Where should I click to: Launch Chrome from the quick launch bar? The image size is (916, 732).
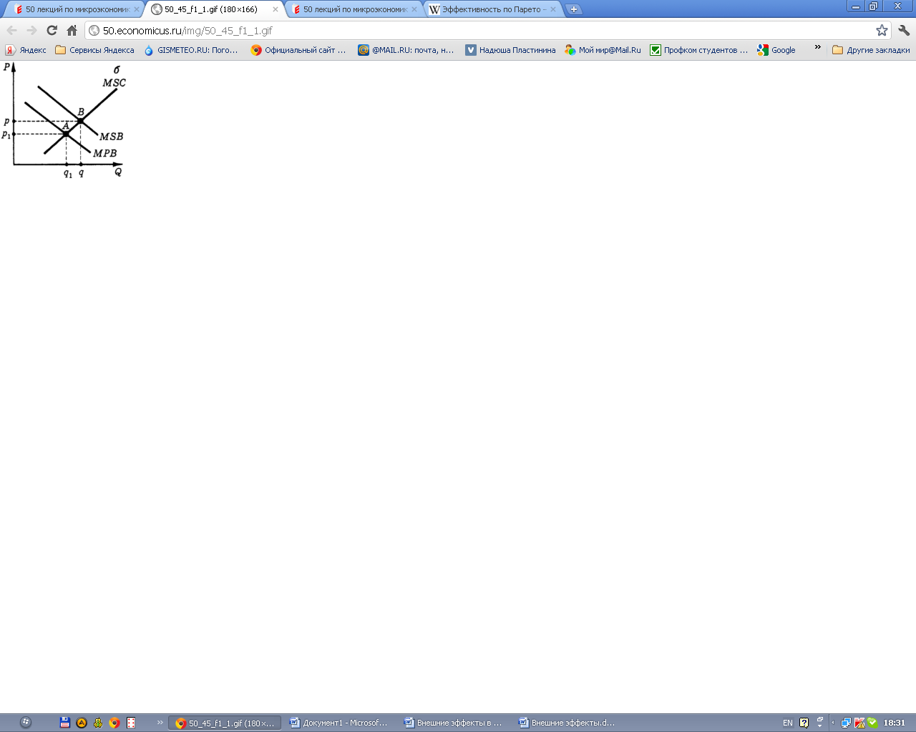click(x=114, y=723)
